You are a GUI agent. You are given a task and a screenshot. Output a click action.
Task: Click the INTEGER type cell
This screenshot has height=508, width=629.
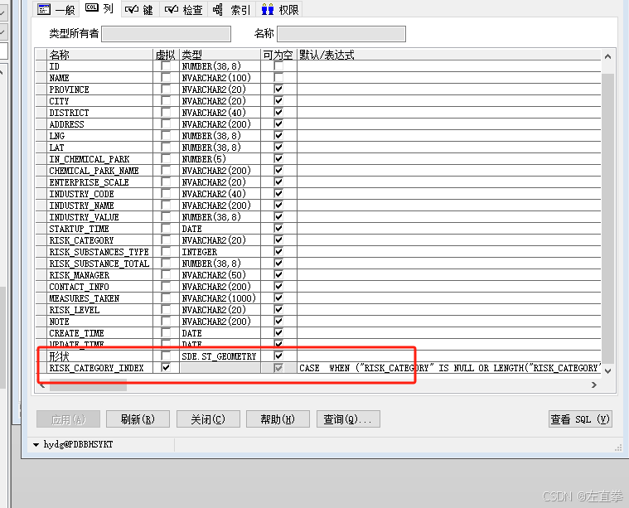[220, 252]
